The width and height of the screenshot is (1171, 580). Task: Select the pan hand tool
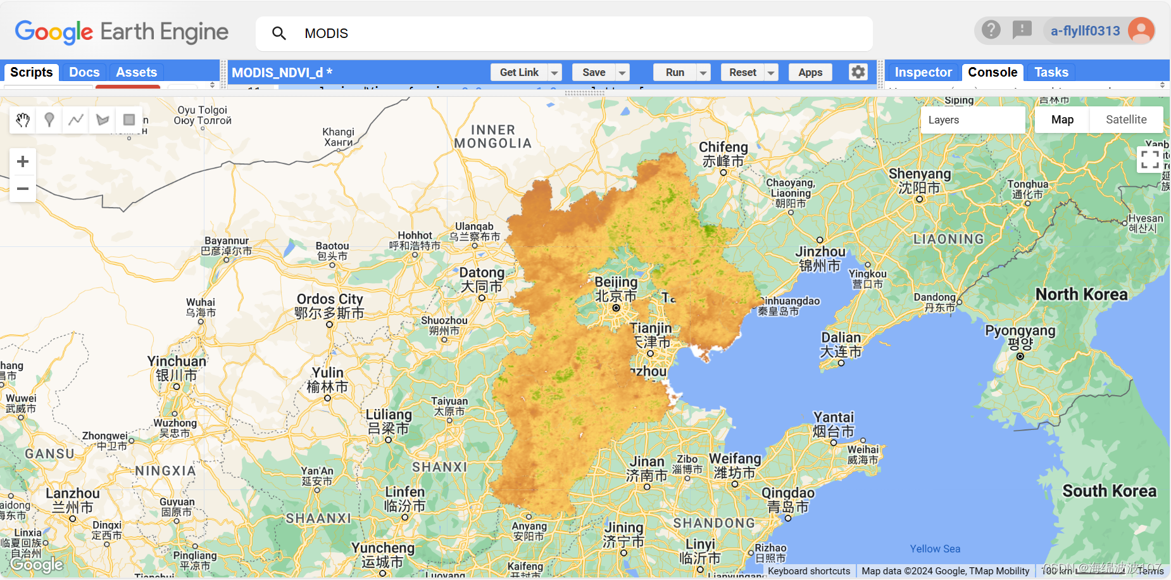click(23, 120)
